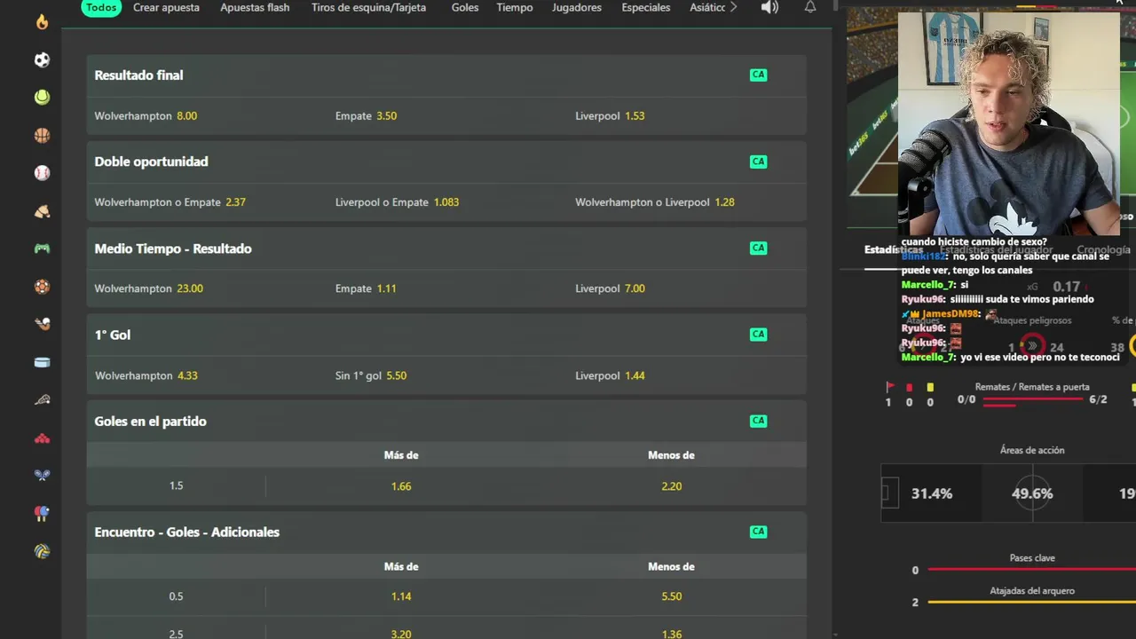Select the table tennis paddles icon
The image size is (1136, 639).
42,513
